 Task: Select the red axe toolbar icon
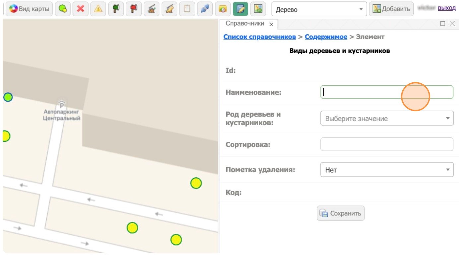(x=134, y=9)
